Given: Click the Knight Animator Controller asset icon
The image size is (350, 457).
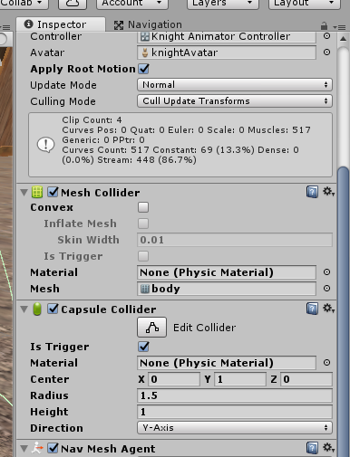Looking at the screenshot, I should click(145, 37).
